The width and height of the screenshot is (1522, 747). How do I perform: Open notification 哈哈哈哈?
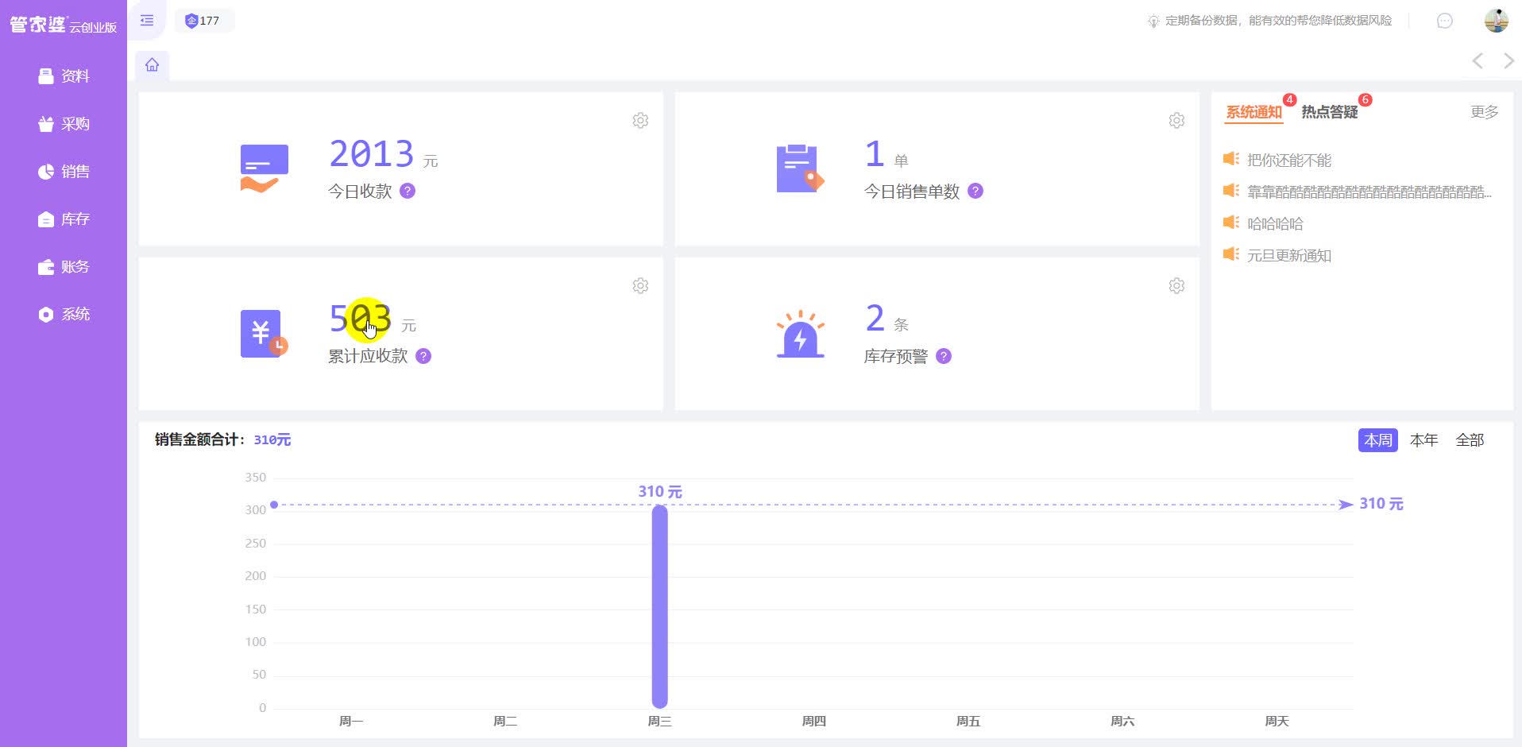coord(1275,223)
